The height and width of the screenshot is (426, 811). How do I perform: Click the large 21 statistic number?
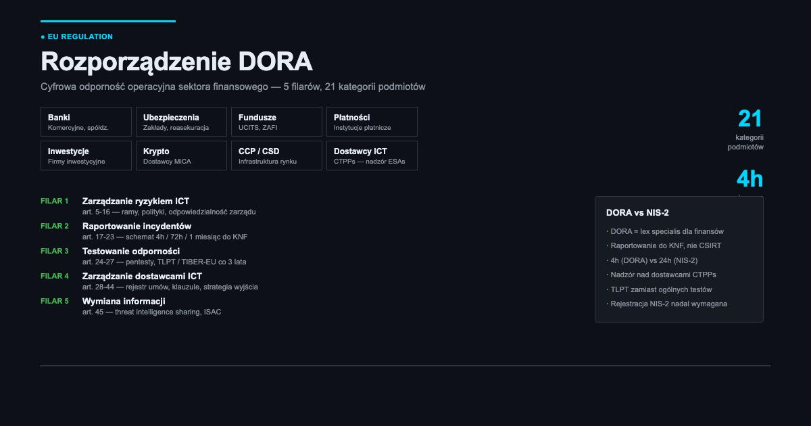(749, 119)
